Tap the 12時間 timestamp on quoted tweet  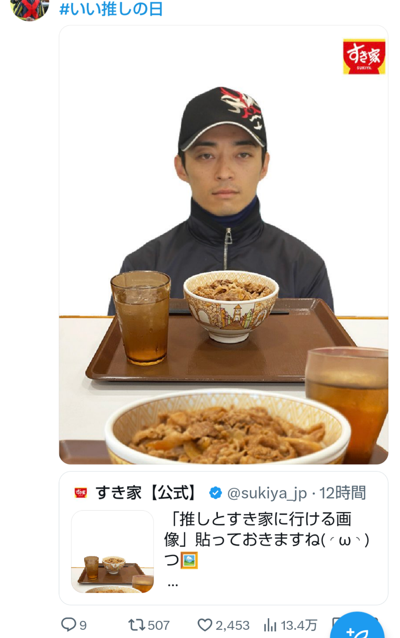[x=343, y=493]
